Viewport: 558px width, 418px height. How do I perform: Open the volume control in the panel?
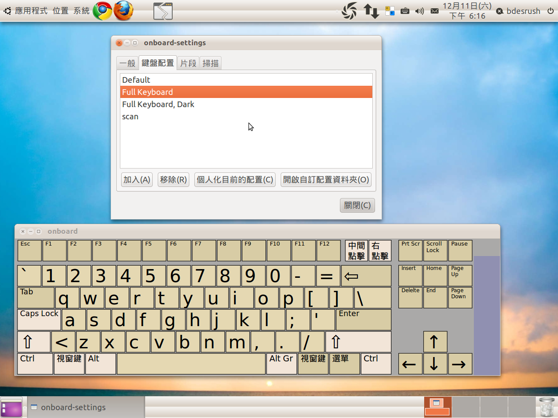419,11
